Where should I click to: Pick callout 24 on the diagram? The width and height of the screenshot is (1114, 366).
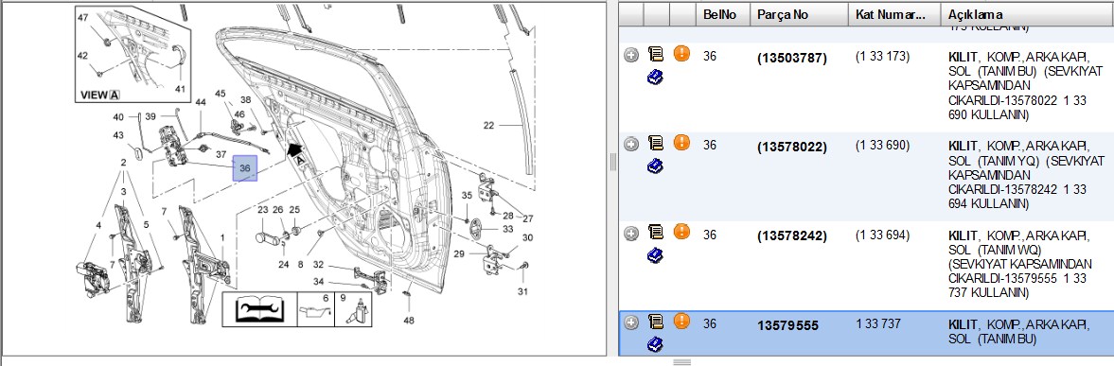[x=284, y=264]
